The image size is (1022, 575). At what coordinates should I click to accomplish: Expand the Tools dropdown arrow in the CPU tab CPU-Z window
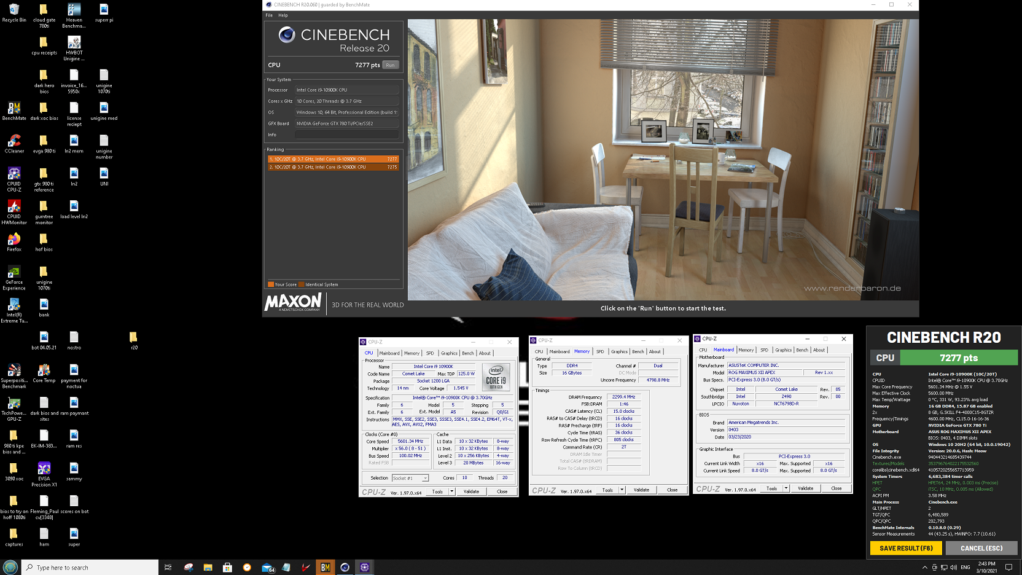point(451,491)
